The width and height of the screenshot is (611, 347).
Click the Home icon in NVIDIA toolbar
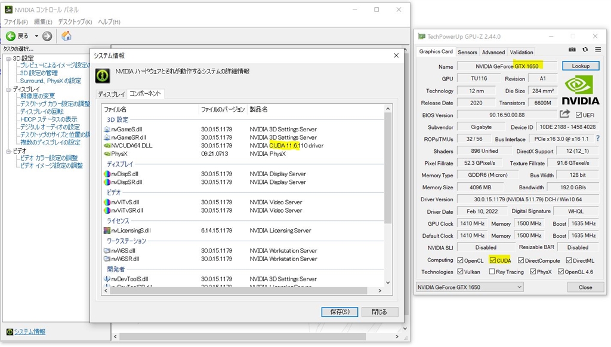[67, 36]
